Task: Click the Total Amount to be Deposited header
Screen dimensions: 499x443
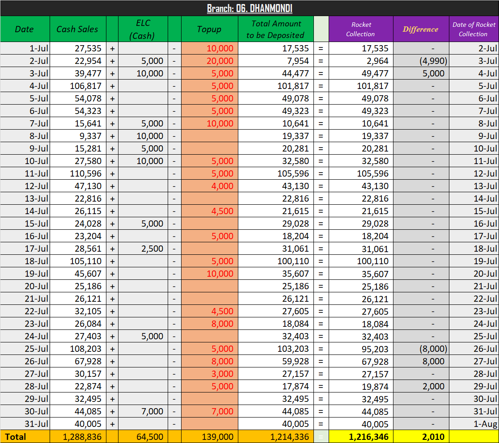Action: (275, 29)
